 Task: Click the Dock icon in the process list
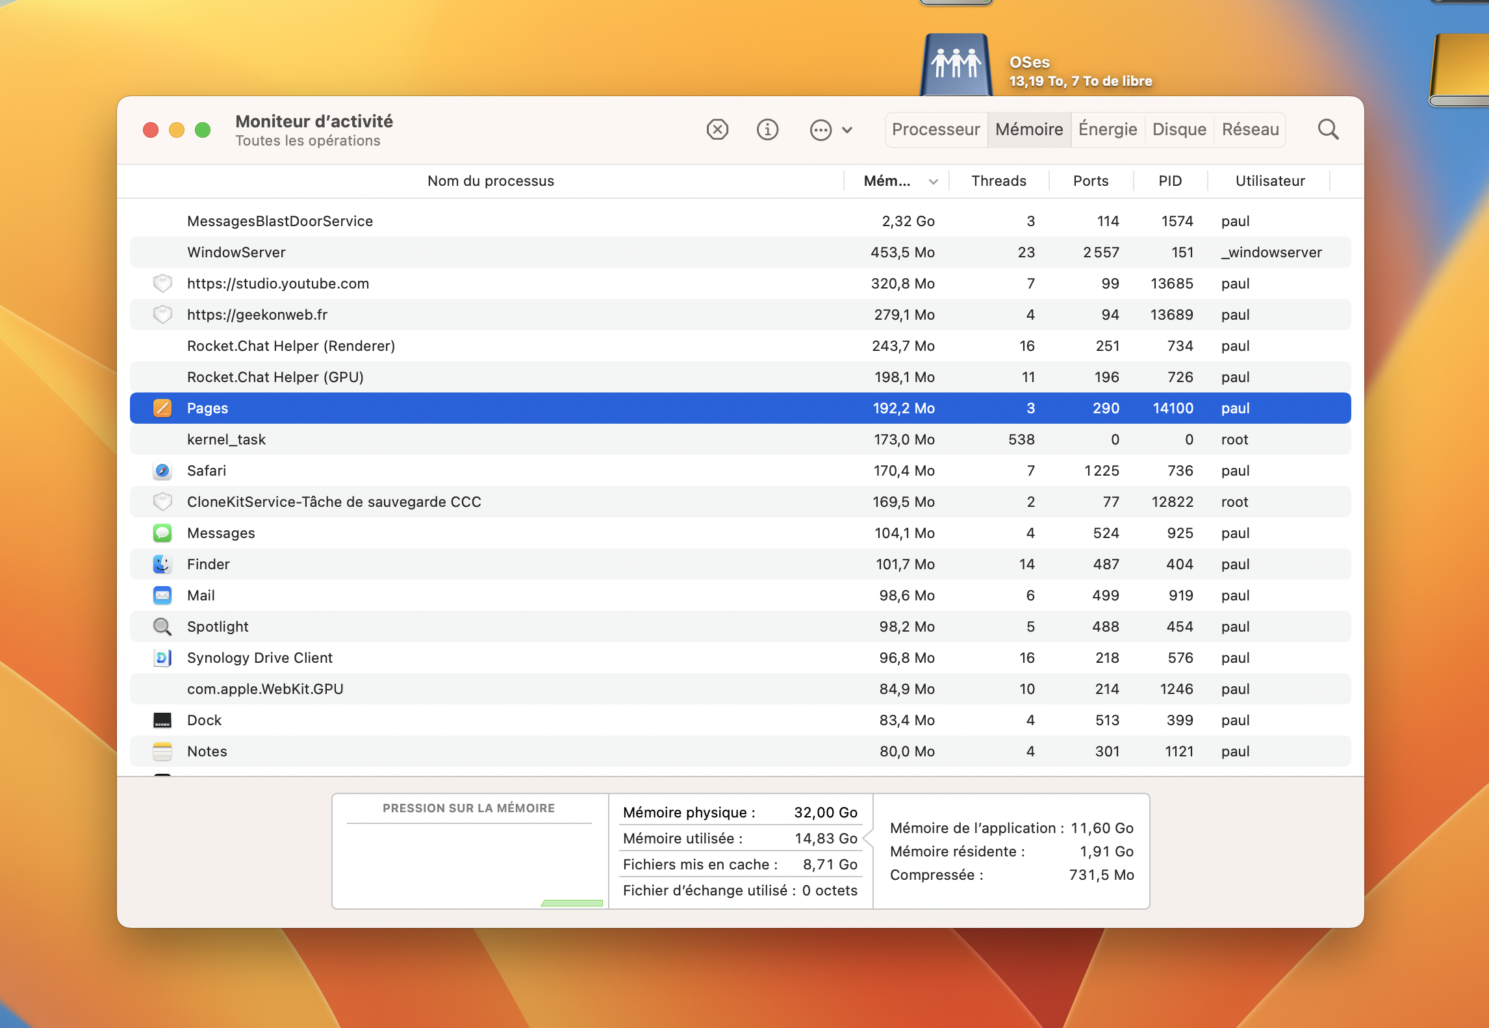click(162, 720)
